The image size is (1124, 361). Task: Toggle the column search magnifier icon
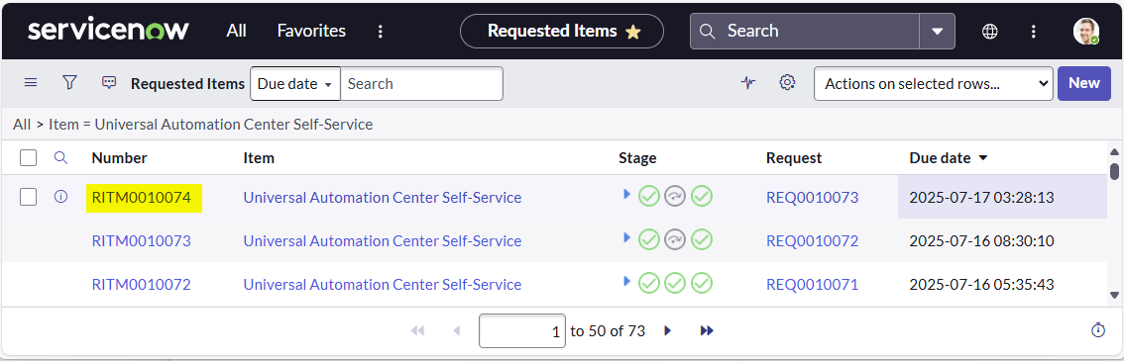tap(60, 158)
